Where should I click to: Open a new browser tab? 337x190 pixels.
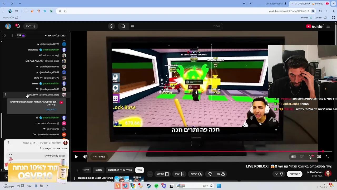(x=244, y=4)
